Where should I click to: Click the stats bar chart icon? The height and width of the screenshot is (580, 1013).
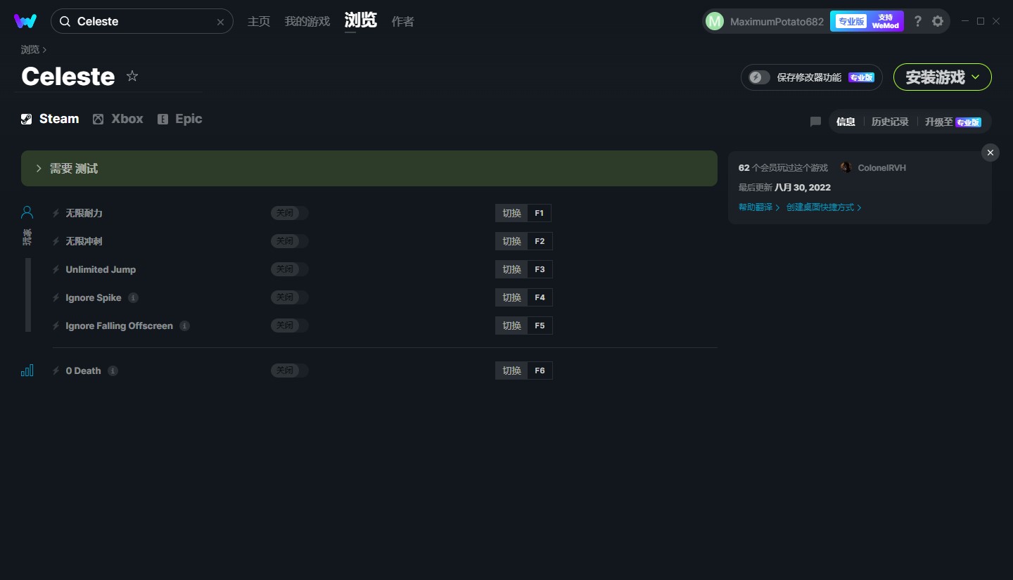click(x=27, y=370)
